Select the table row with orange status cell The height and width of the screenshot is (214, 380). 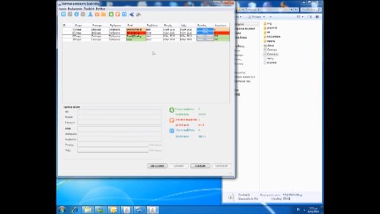click(146, 30)
